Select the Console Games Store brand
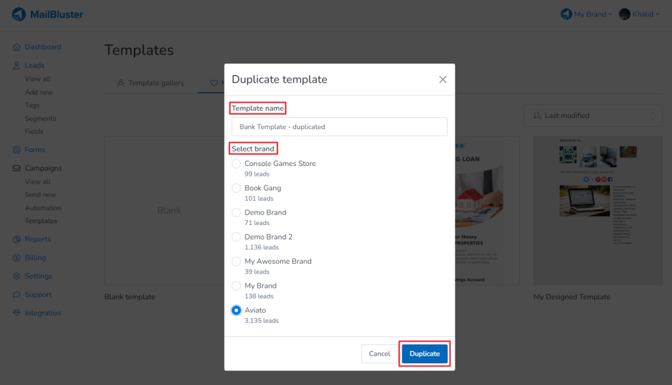This screenshot has height=385, width=672. tap(236, 163)
